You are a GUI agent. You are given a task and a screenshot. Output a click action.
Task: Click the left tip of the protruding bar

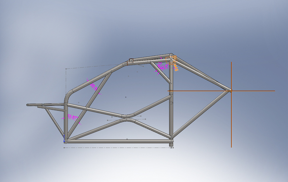coord(28,105)
